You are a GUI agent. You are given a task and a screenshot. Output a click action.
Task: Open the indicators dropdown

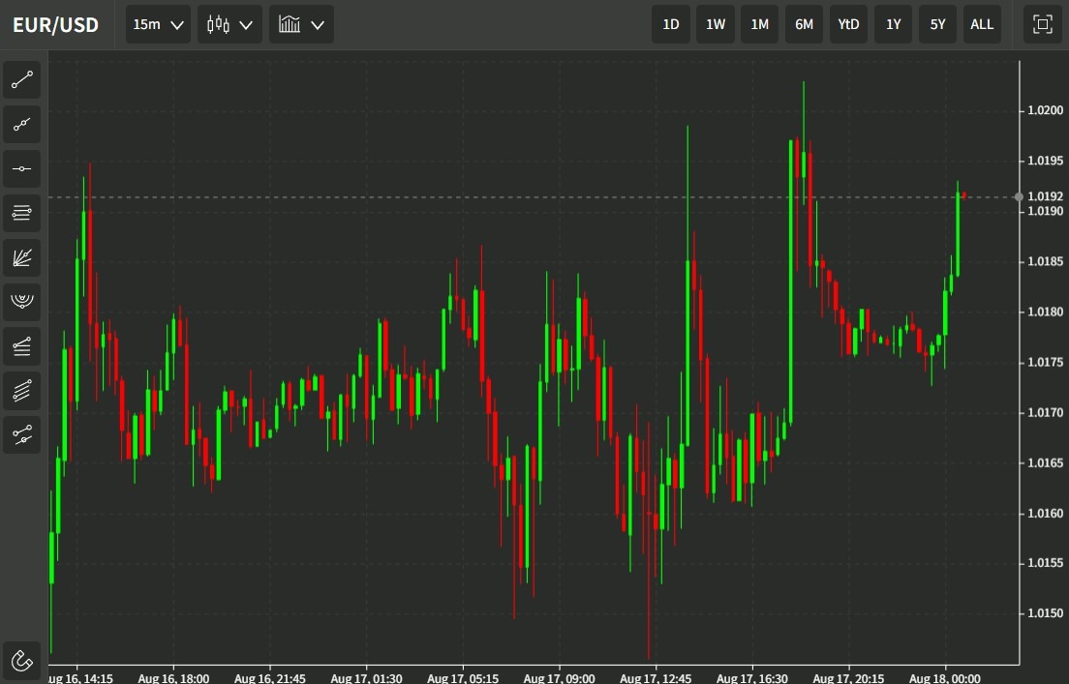tap(301, 24)
